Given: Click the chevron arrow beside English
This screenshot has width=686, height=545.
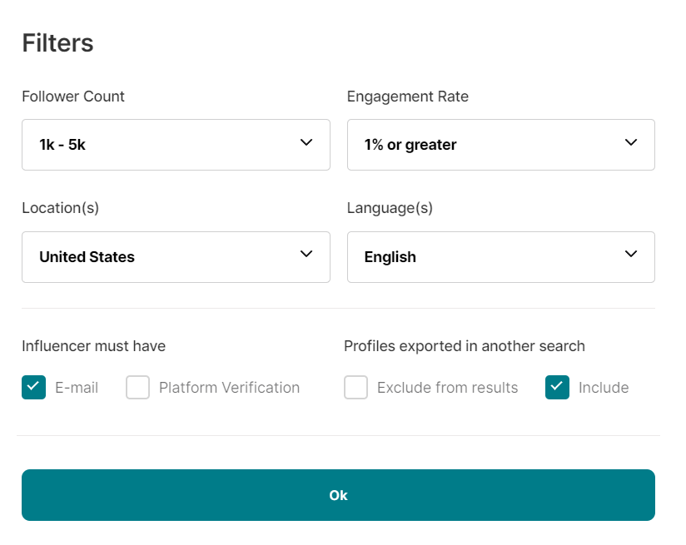Looking at the screenshot, I should tap(631, 254).
